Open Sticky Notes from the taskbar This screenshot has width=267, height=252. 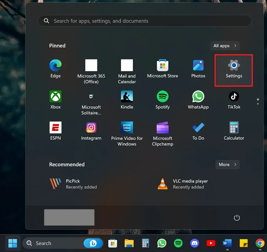point(243,243)
